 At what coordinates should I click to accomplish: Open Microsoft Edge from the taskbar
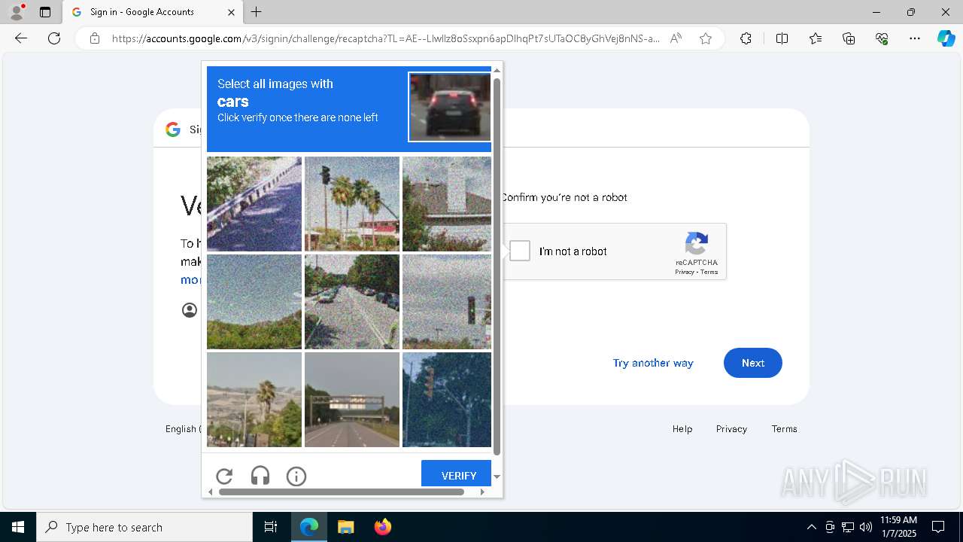click(309, 527)
